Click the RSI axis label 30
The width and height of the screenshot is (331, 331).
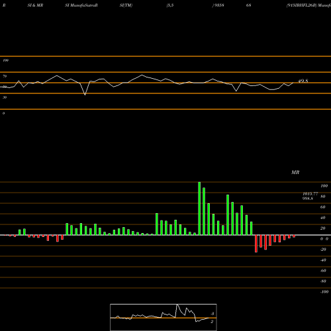[x=5, y=97]
